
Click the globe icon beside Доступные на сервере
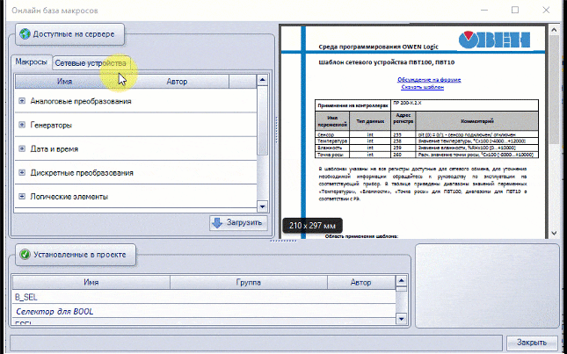pyautogui.click(x=24, y=35)
